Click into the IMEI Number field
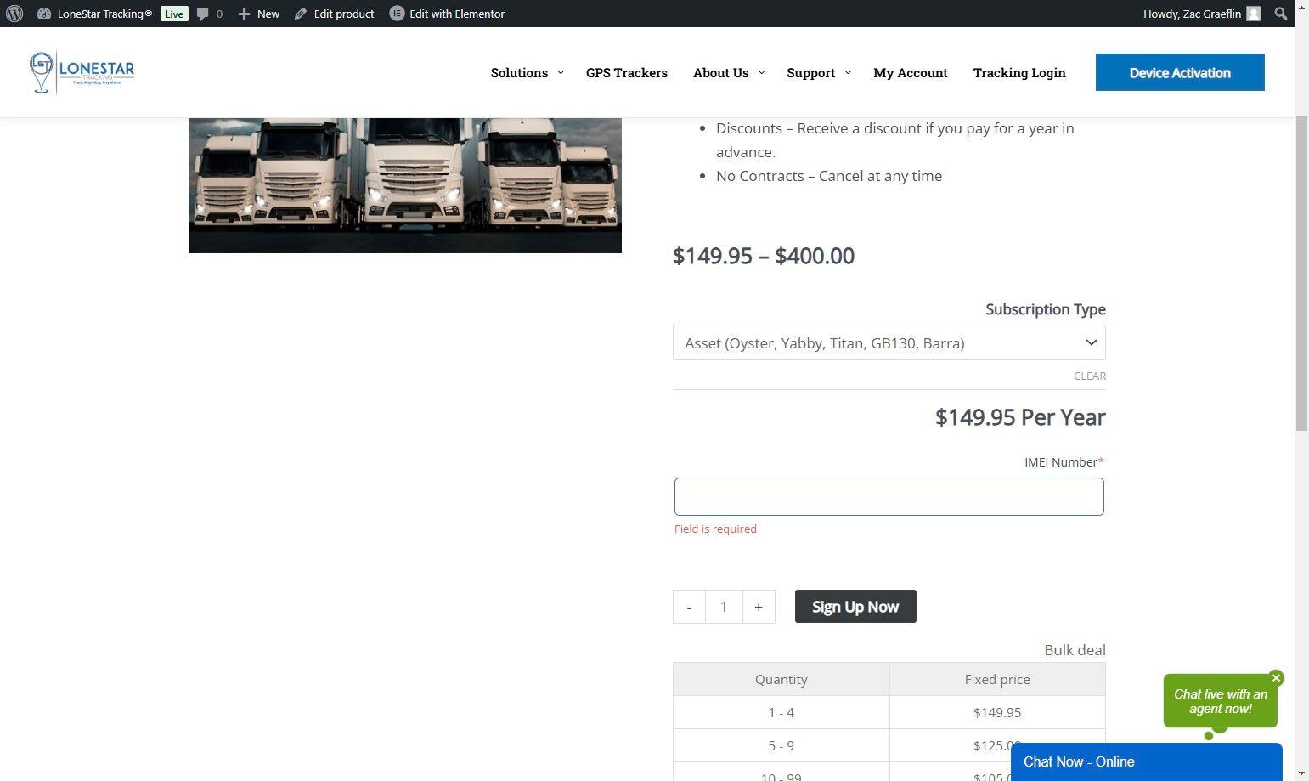 889,497
